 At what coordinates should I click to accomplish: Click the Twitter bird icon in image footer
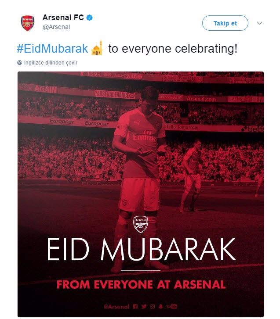pos(144,306)
